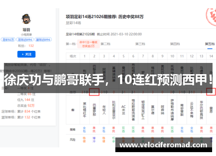216x156 pixels.
Task: Click 双选 strategy under AC米兰
Action: pyautogui.click(x=124, y=130)
